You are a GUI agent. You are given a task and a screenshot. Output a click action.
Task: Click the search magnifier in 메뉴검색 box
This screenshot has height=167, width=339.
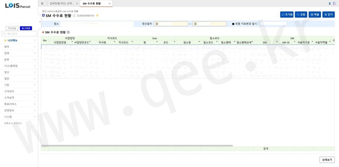[x=4, y=34]
